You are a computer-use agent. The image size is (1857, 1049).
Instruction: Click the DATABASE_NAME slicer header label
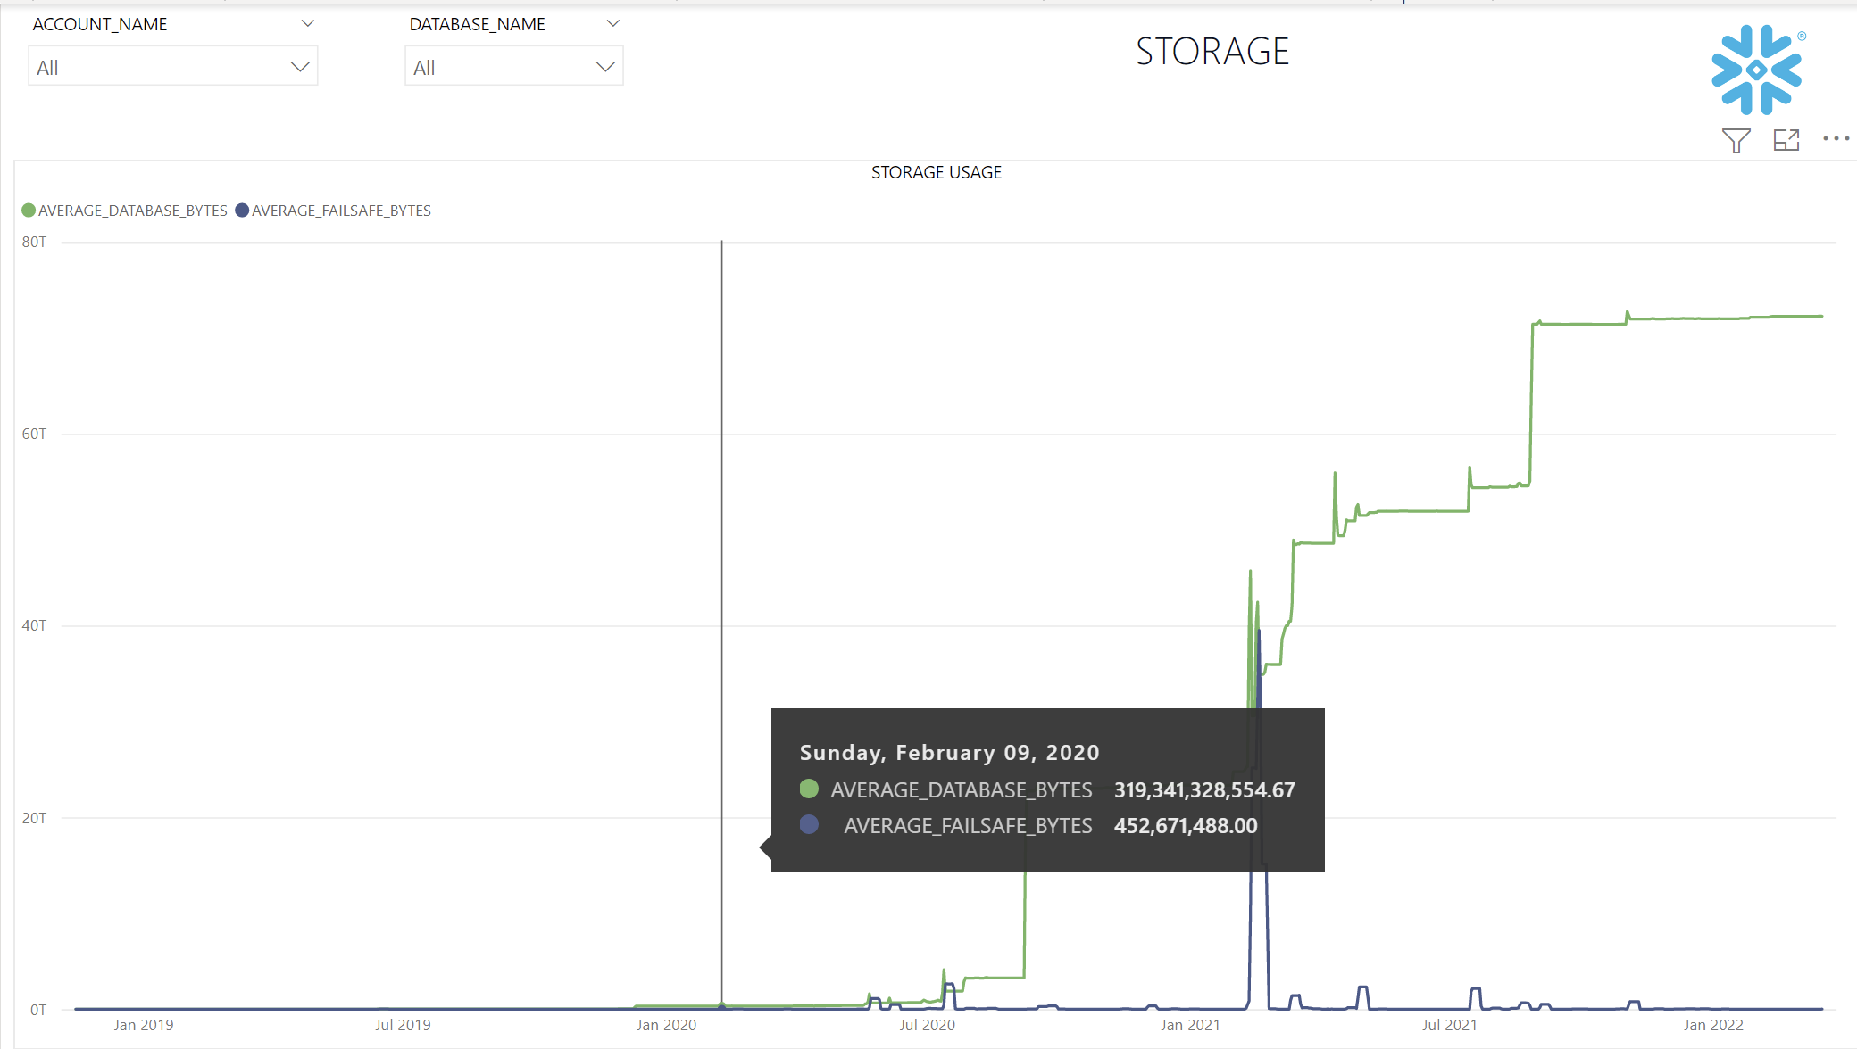pos(477,24)
